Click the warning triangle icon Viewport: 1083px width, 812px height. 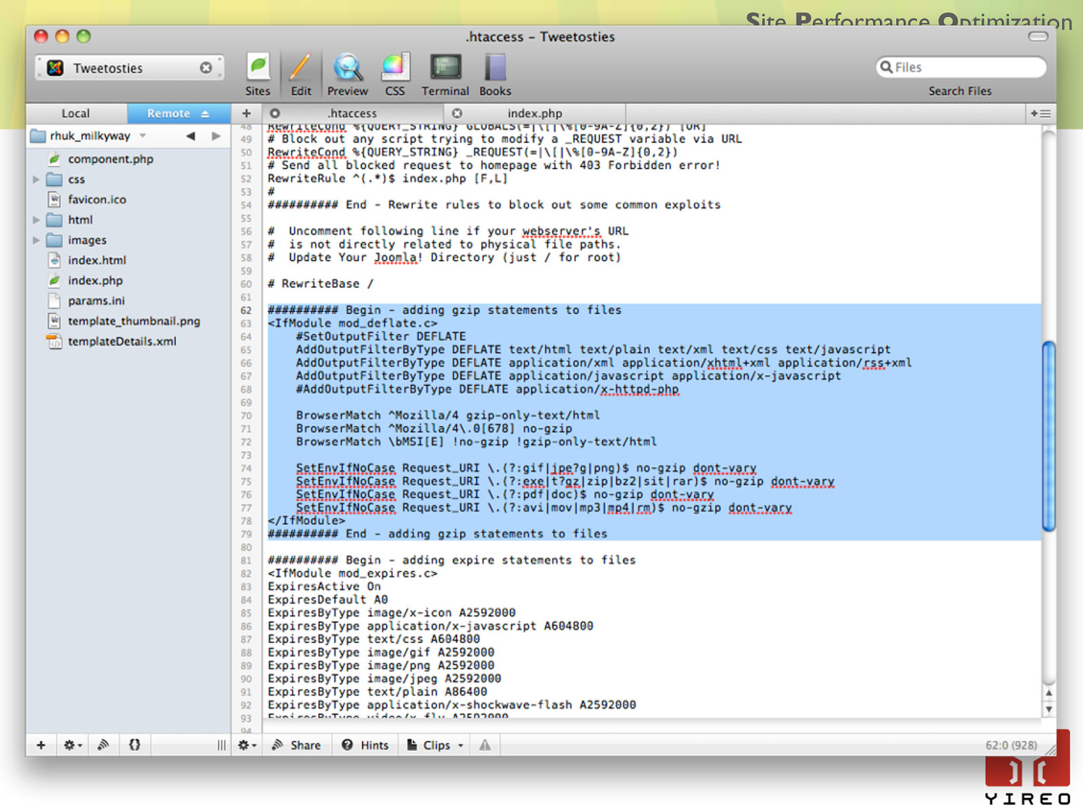[485, 745]
